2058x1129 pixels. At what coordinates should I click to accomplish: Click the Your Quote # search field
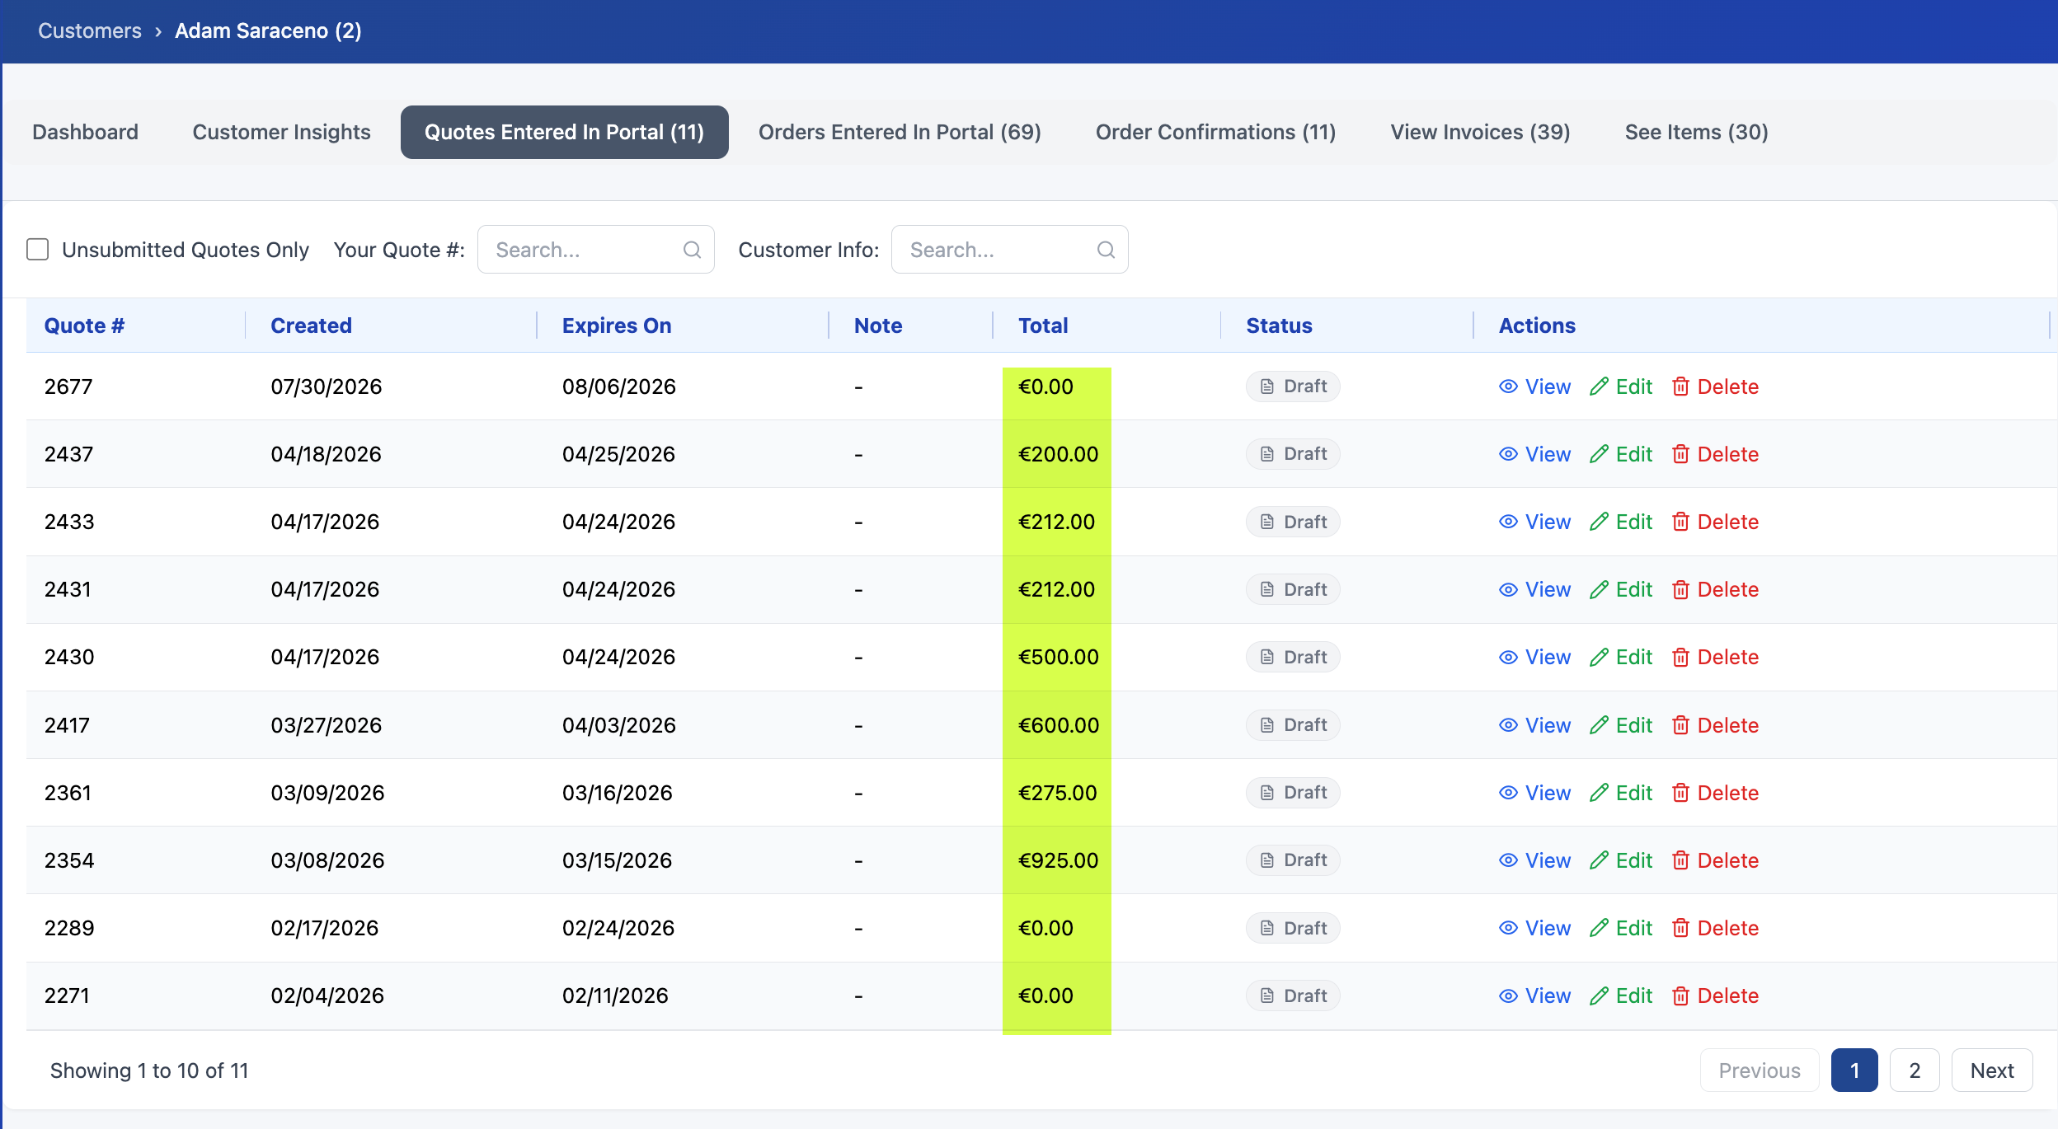(x=595, y=250)
